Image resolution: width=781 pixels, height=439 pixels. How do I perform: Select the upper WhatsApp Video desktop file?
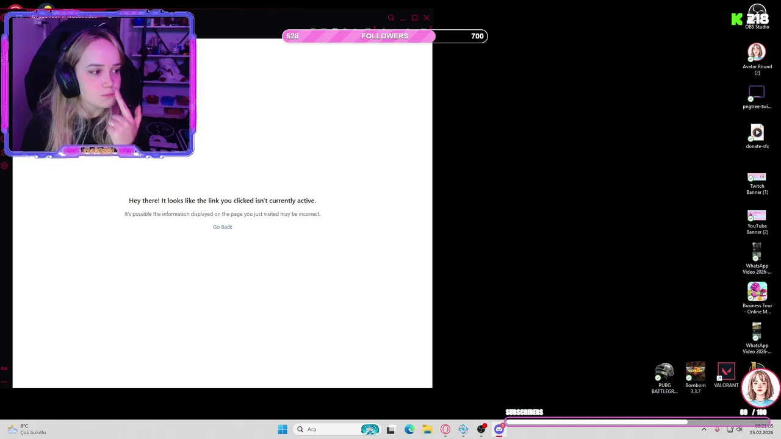pos(757,259)
